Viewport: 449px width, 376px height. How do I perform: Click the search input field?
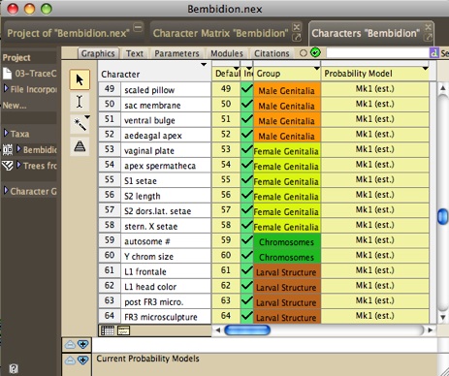click(377, 52)
